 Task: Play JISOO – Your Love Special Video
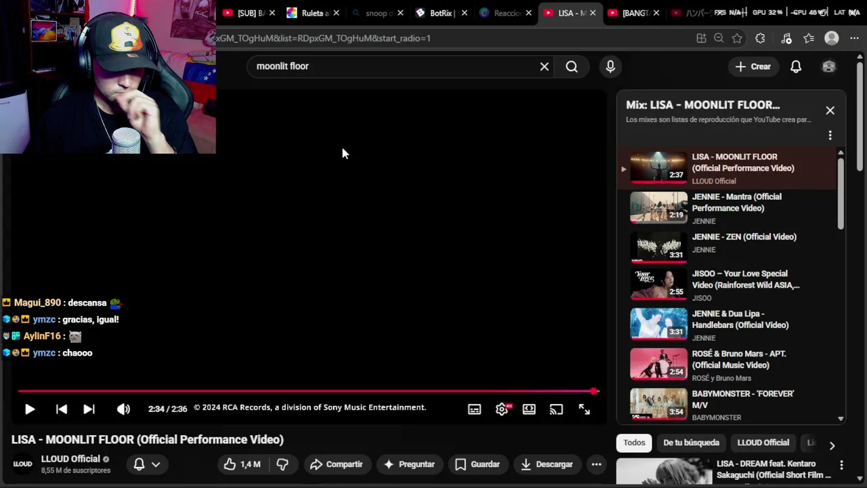point(726,285)
